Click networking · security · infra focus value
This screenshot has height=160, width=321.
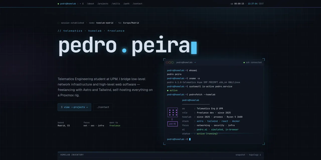pos(216,125)
